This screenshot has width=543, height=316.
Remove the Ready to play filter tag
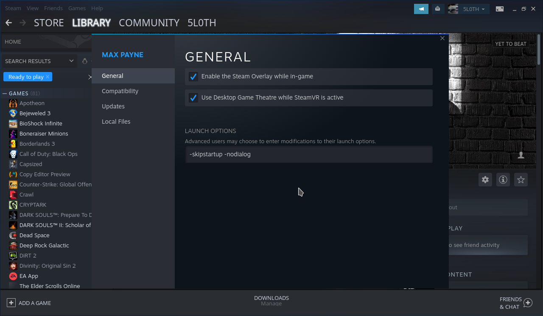tap(48, 77)
